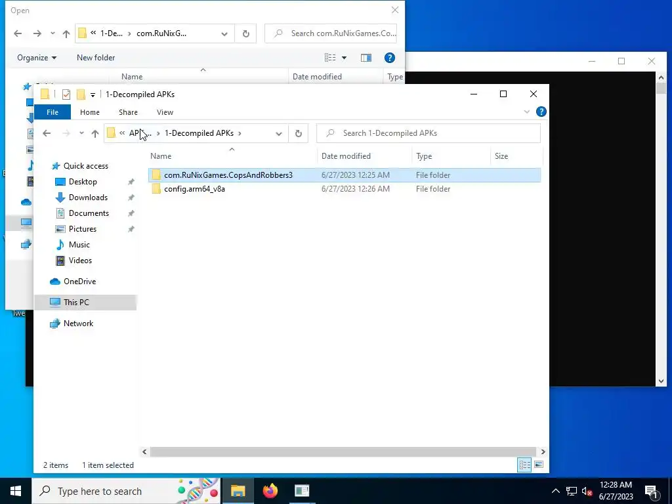Screen dimensions: 672x504
Task: Click the horizontal scrollbar right arrow
Action: tap(543, 451)
